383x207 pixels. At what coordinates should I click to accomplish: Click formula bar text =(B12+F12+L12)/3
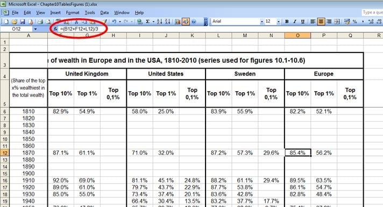click(79, 29)
